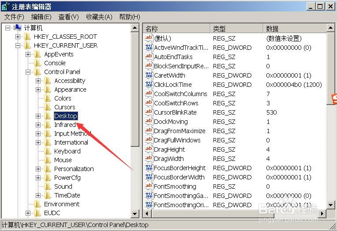Open the 帮助(H) menu
The width and height of the screenshot is (337, 231).
pos(130,17)
